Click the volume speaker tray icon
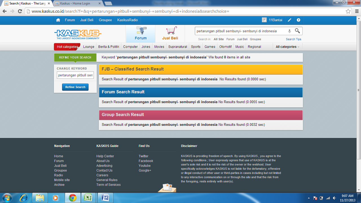The image size is (361, 203). 334,198
